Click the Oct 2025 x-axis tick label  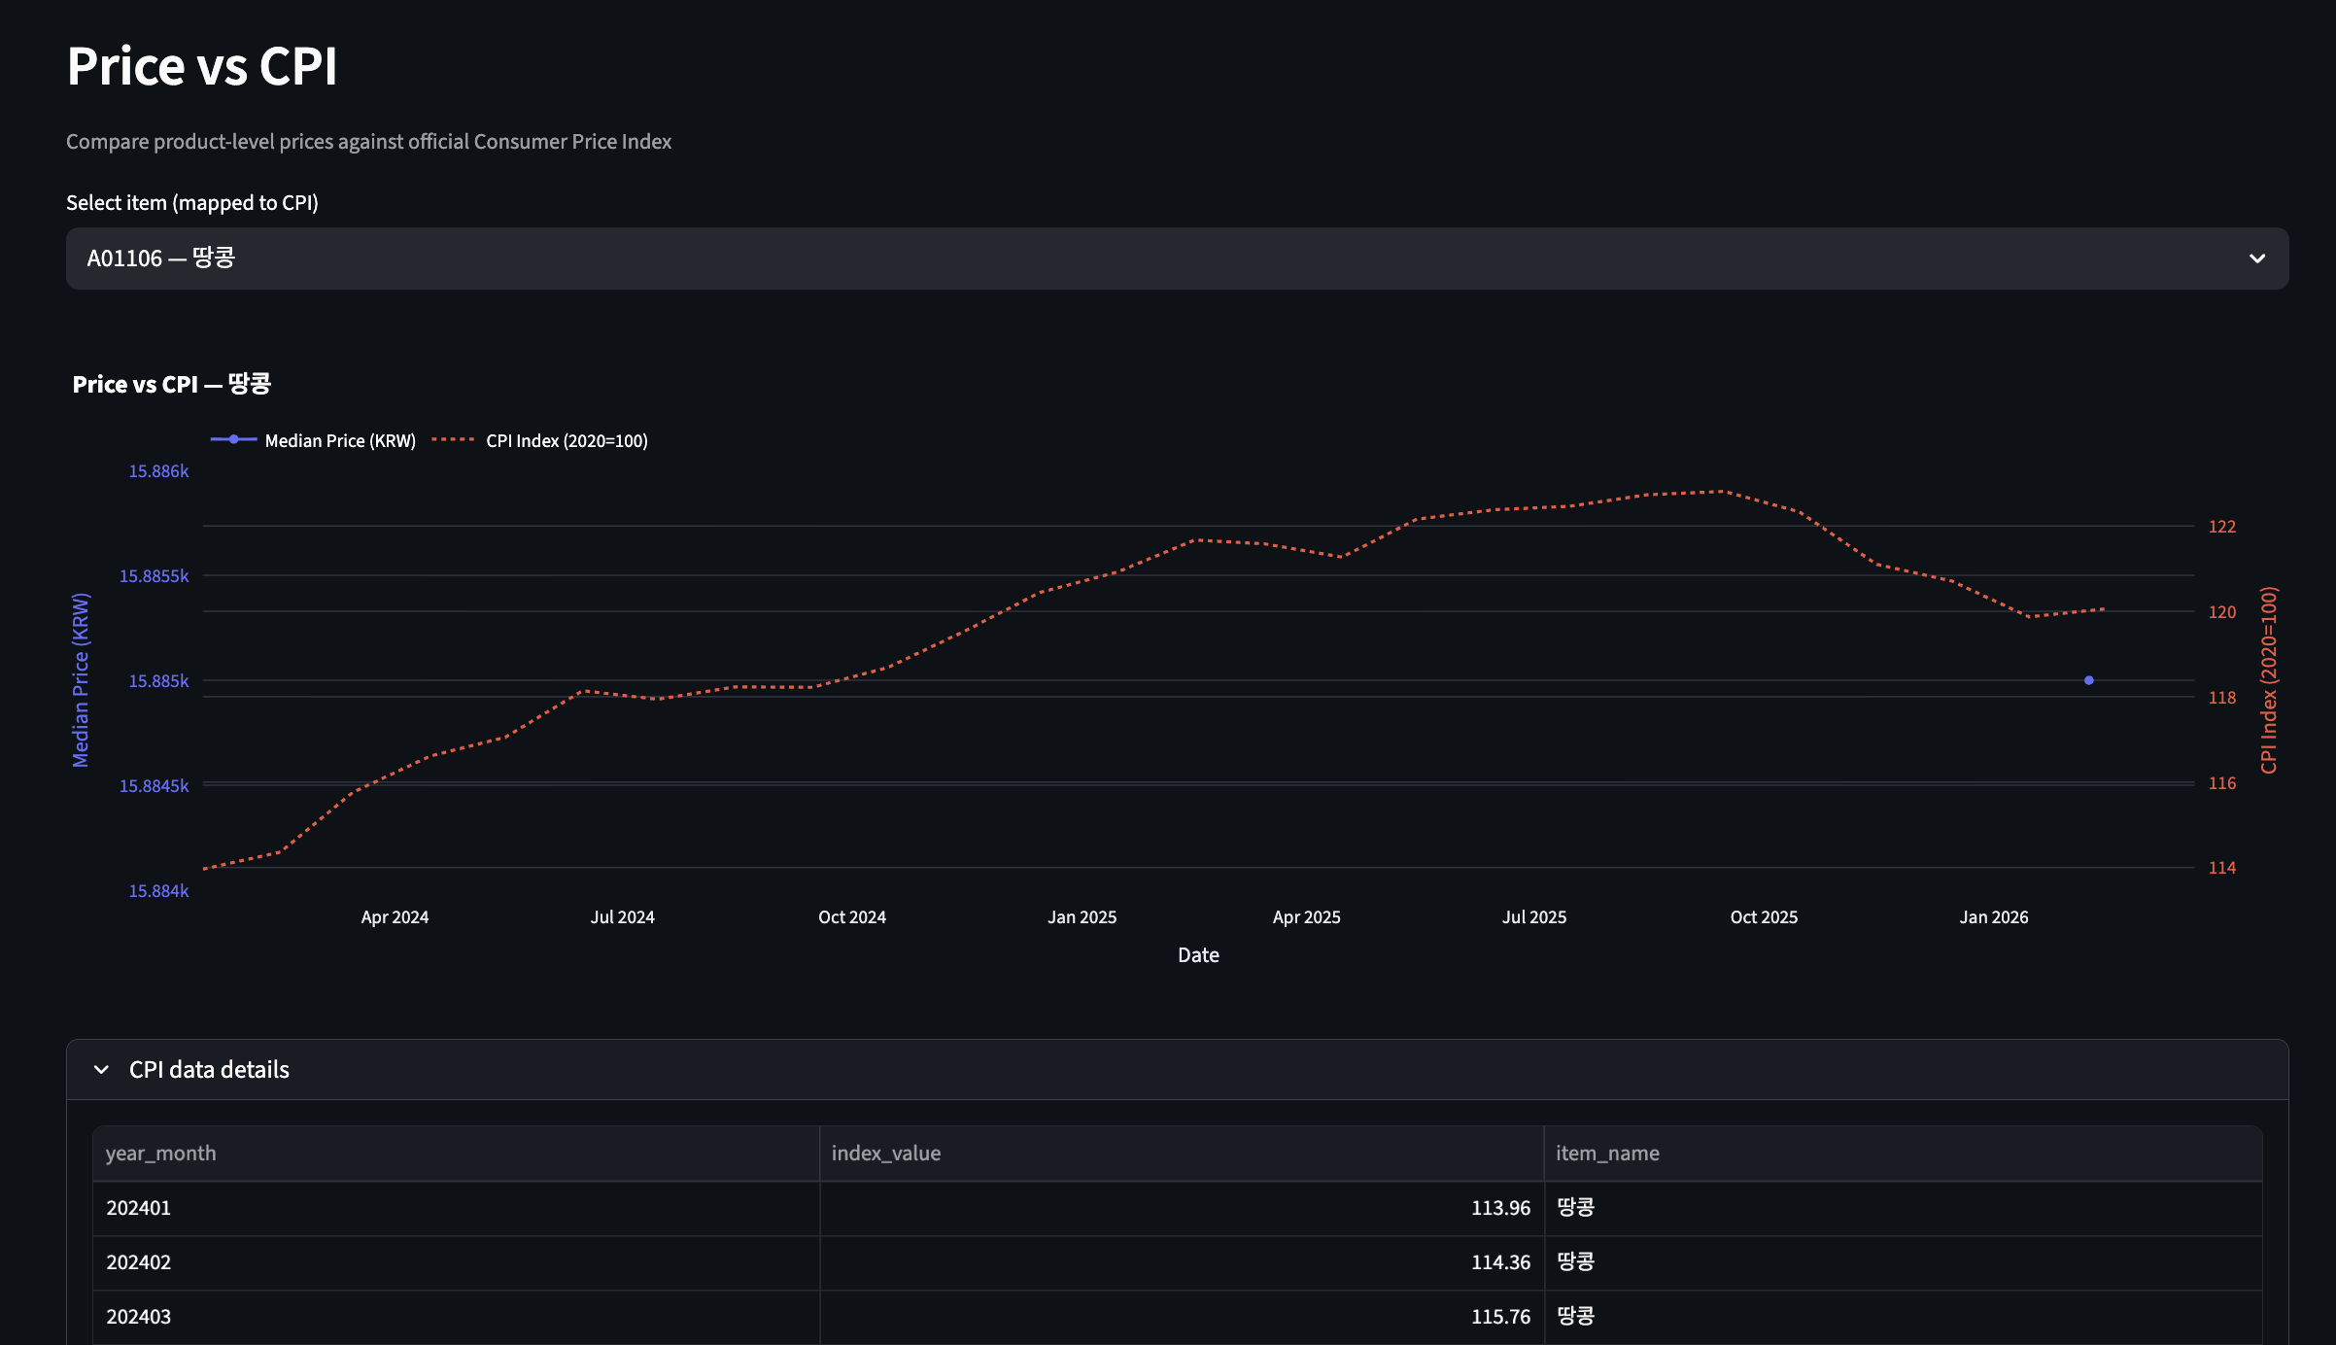pyautogui.click(x=1765, y=917)
